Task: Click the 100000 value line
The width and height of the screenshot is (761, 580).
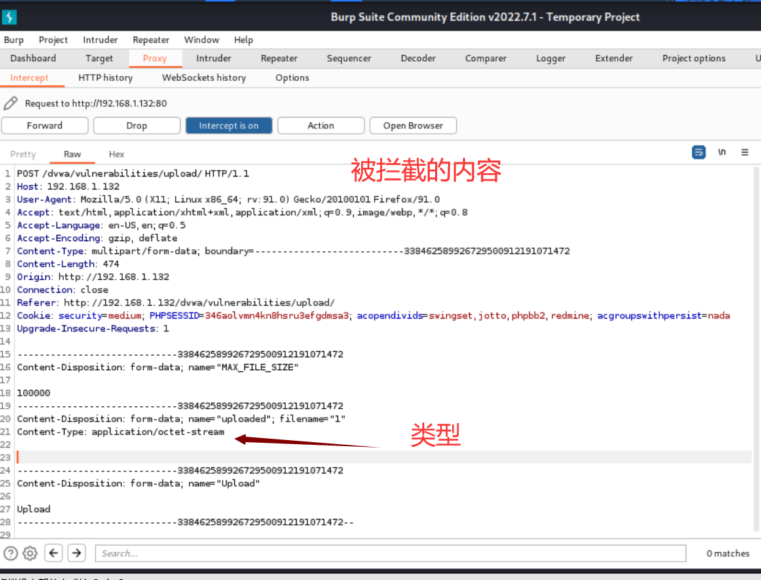Action: (x=33, y=393)
